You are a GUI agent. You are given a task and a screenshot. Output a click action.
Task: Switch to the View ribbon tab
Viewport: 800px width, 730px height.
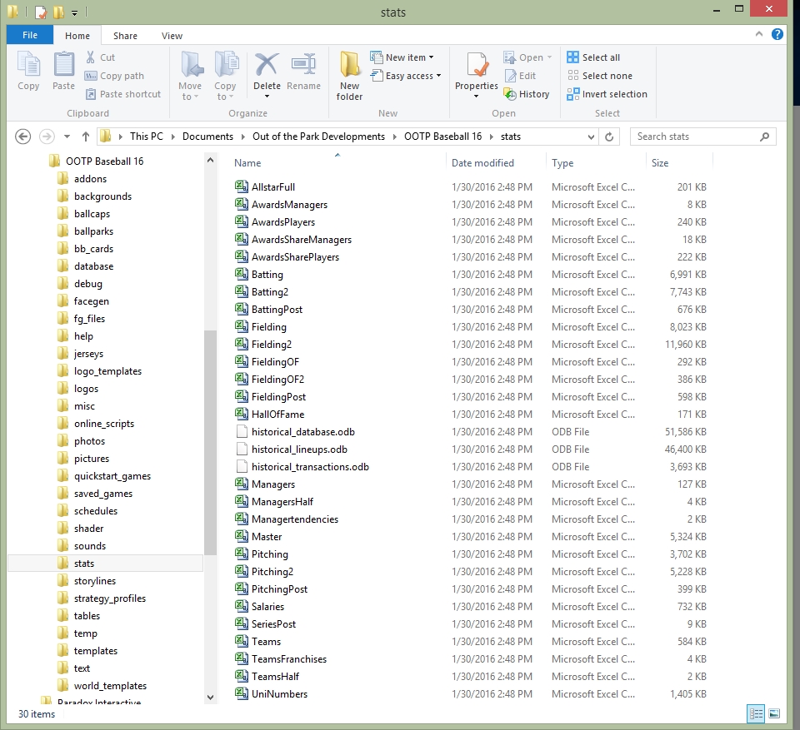point(172,36)
